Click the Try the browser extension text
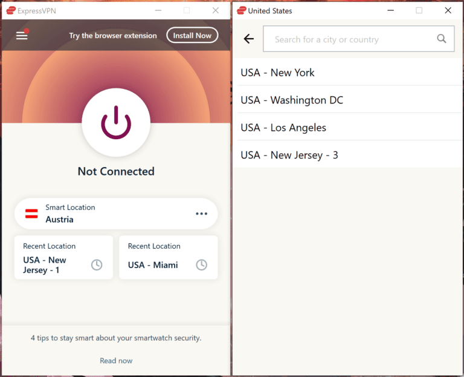The width and height of the screenshot is (464, 377). (x=113, y=36)
